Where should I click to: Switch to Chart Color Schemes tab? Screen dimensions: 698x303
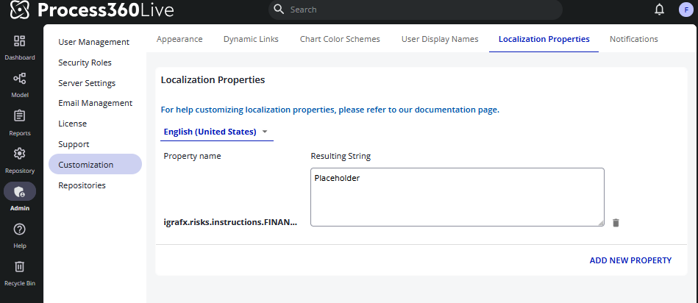tap(340, 39)
